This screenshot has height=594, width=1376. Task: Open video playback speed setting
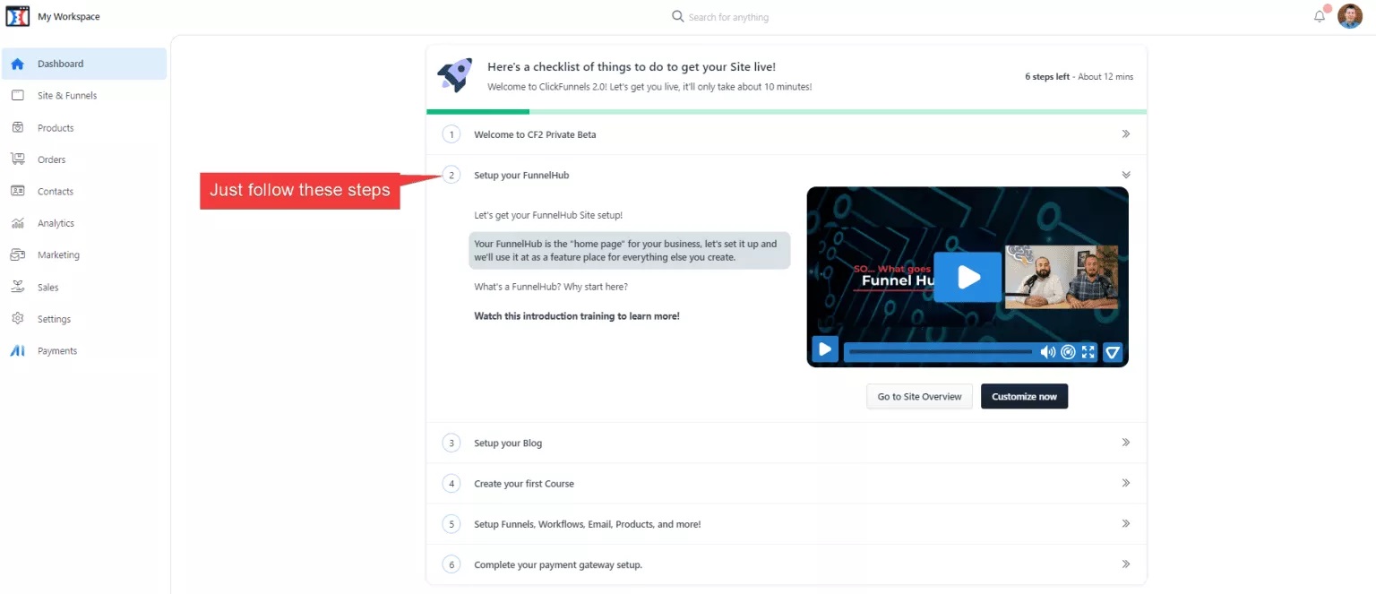point(1068,352)
